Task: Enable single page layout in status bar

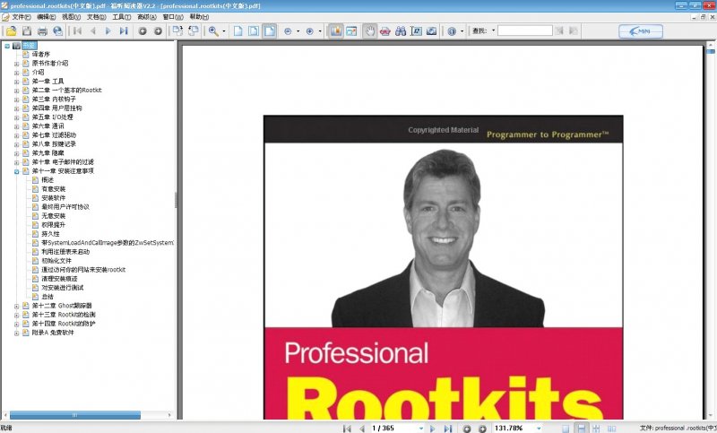Action: (x=566, y=429)
